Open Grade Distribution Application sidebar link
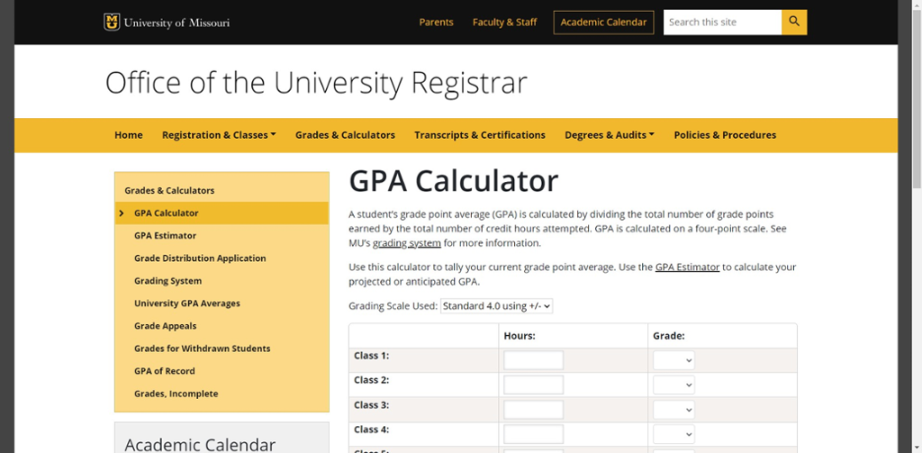922x453 pixels. (200, 258)
